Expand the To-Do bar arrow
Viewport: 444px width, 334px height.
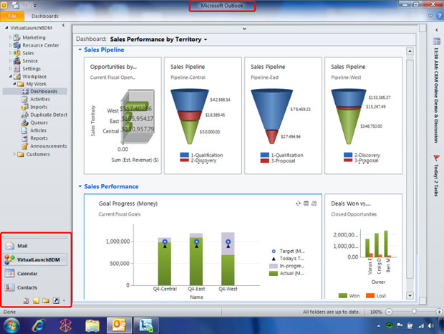(436, 29)
